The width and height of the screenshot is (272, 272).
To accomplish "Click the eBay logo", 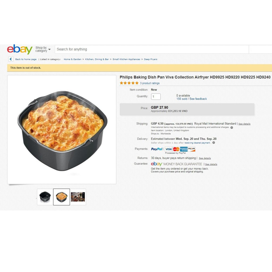I will coord(20,49).
